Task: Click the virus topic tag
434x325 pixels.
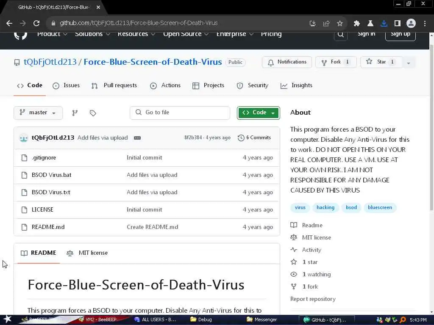Action: pos(300,207)
